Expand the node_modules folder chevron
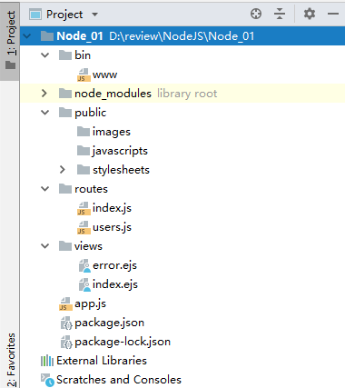 tap(44, 94)
